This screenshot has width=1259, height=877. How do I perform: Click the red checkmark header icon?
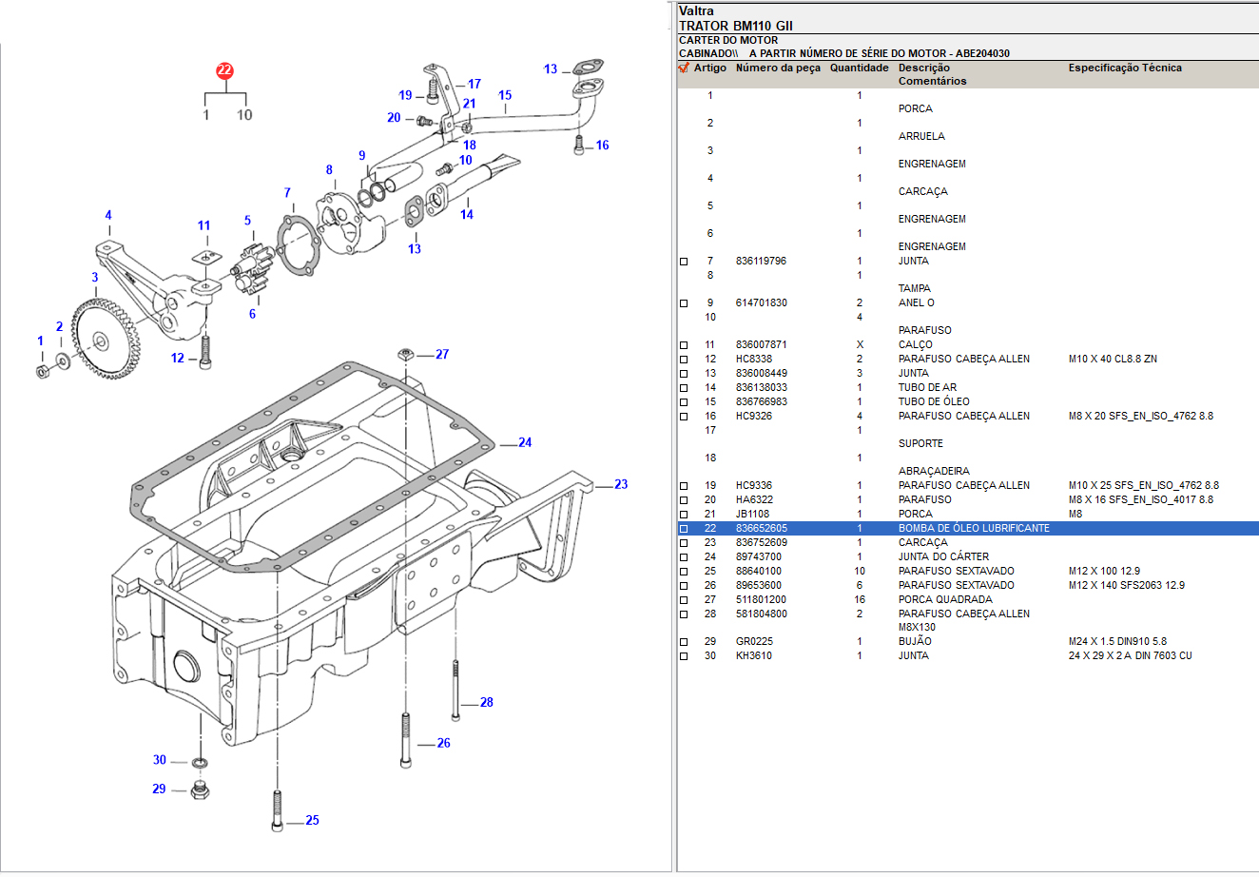tap(683, 68)
